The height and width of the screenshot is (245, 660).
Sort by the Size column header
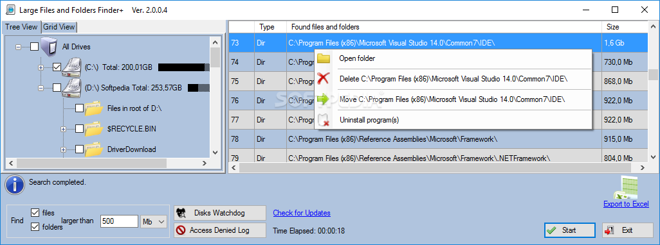(x=625, y=27)
